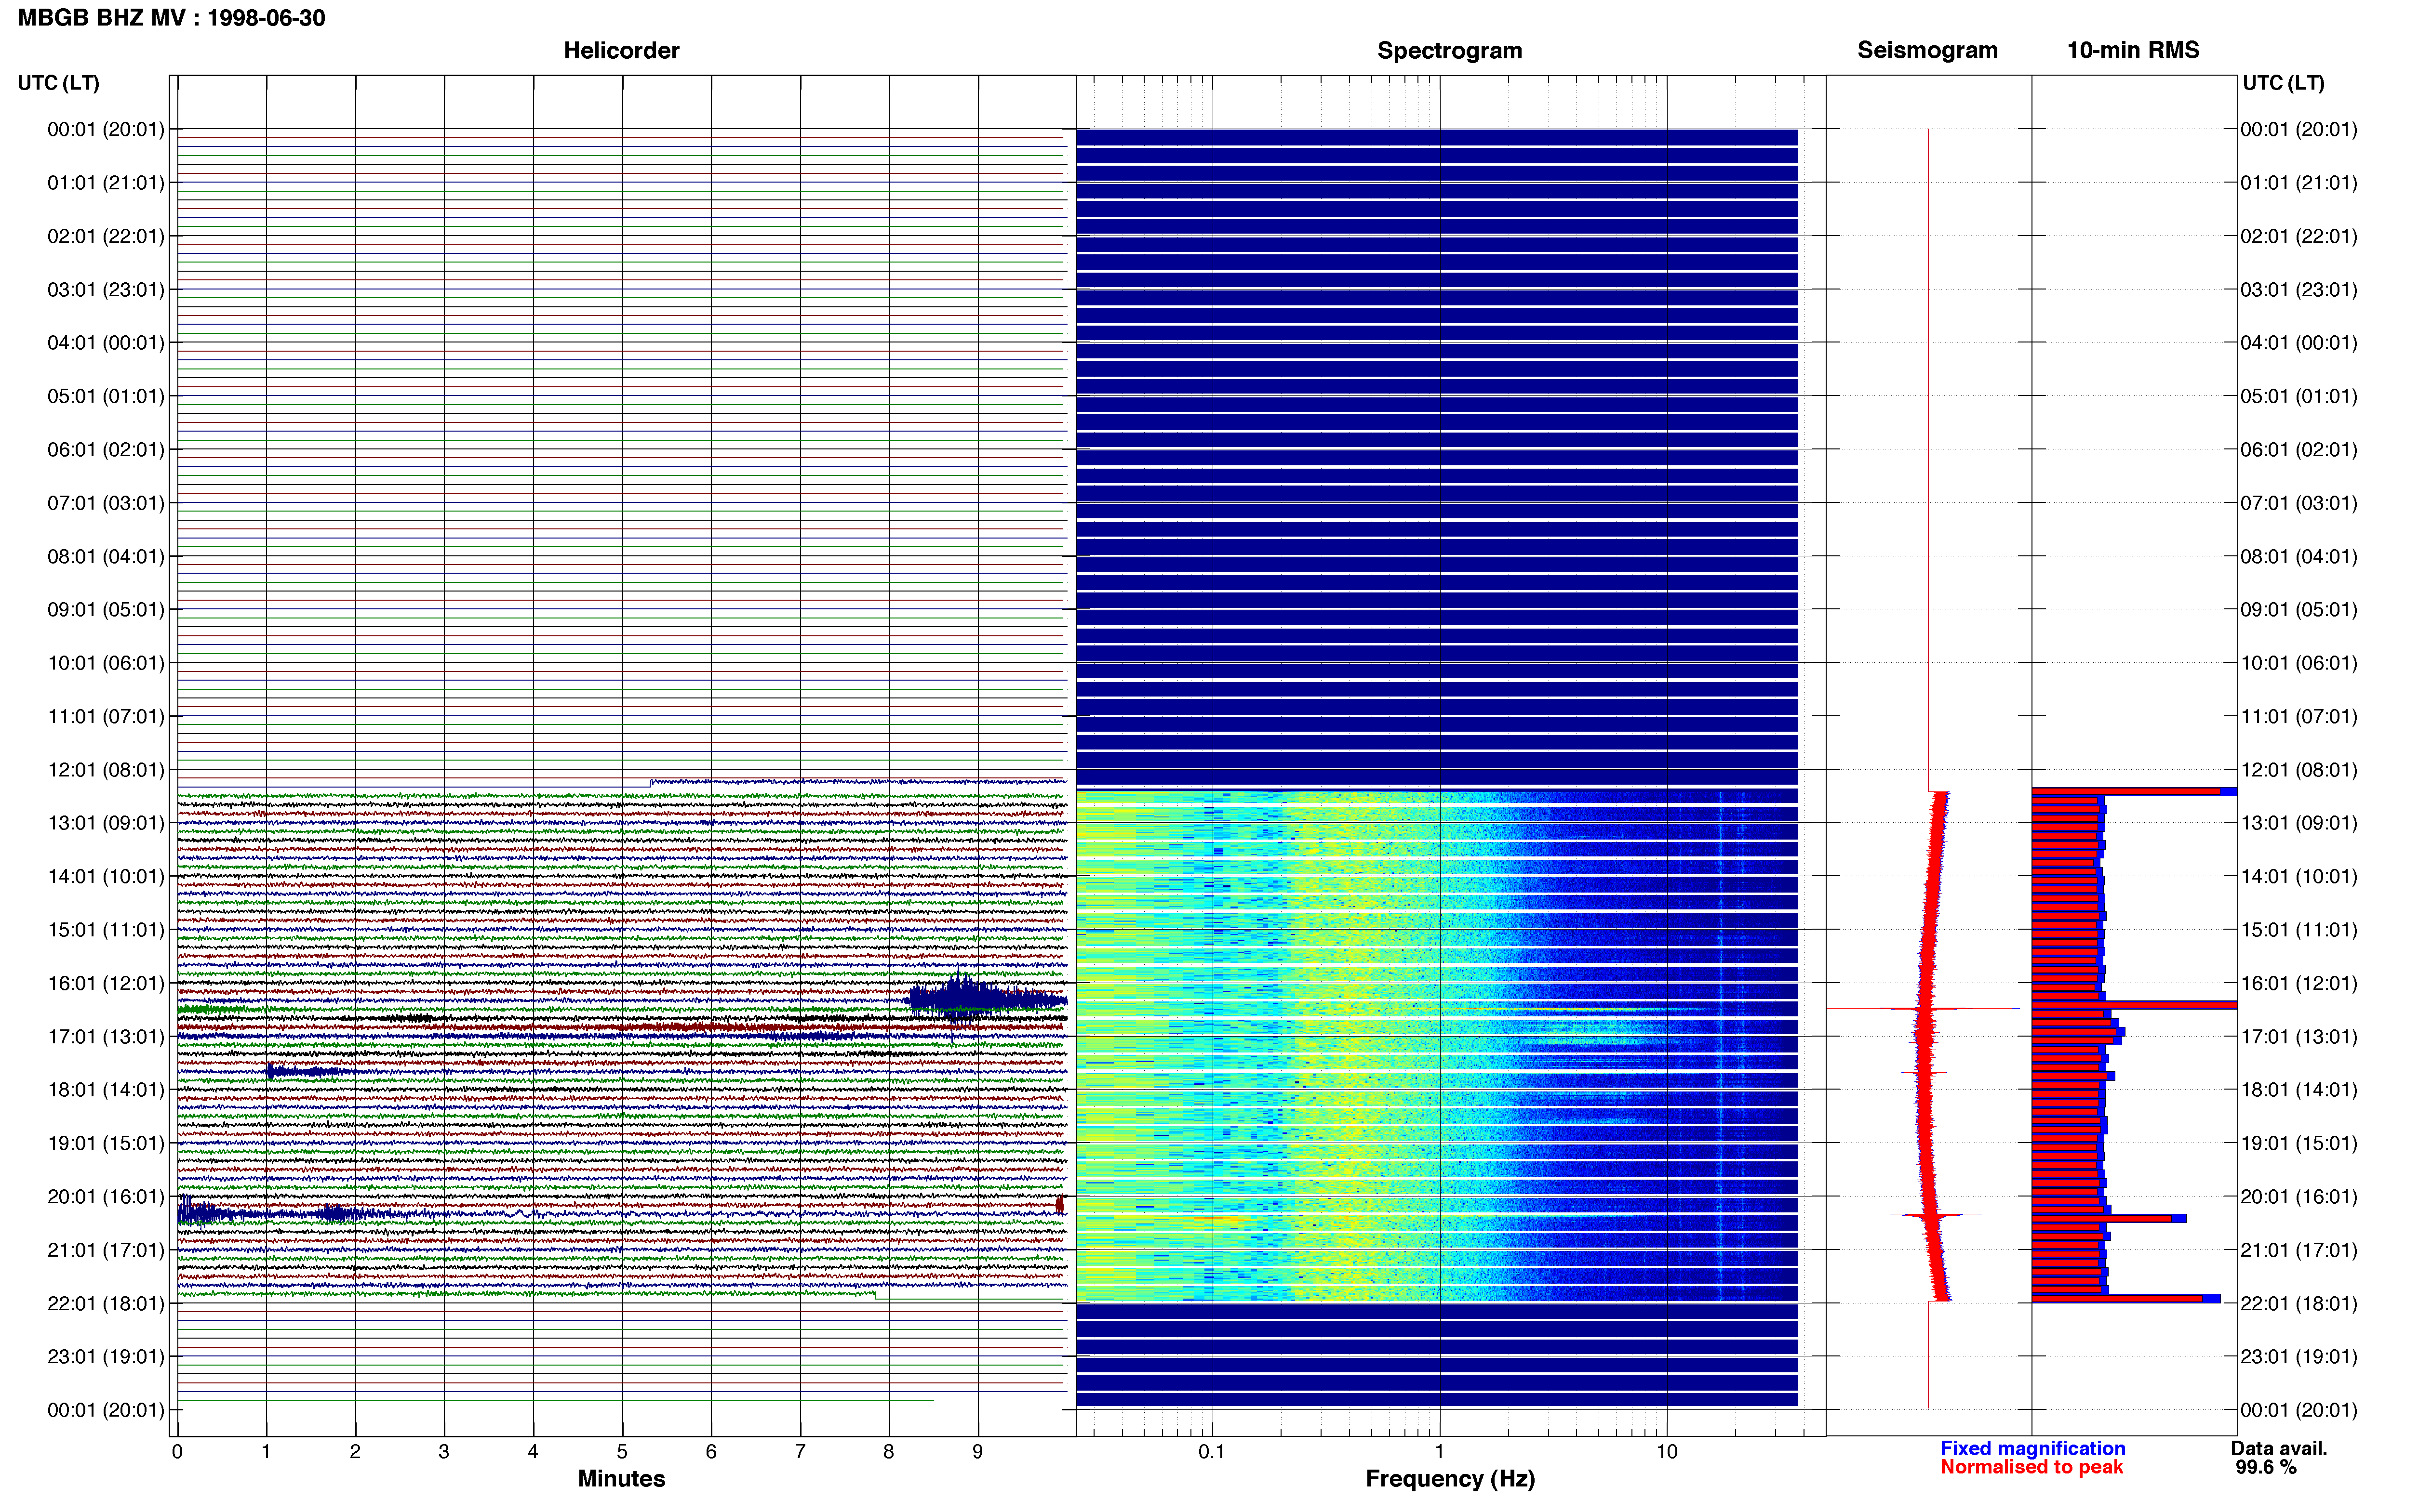This screenshot has height=1512, width=2419.
Task: Click left time label '21:01 (17:01)'
Action: (x=106, y=1250)
